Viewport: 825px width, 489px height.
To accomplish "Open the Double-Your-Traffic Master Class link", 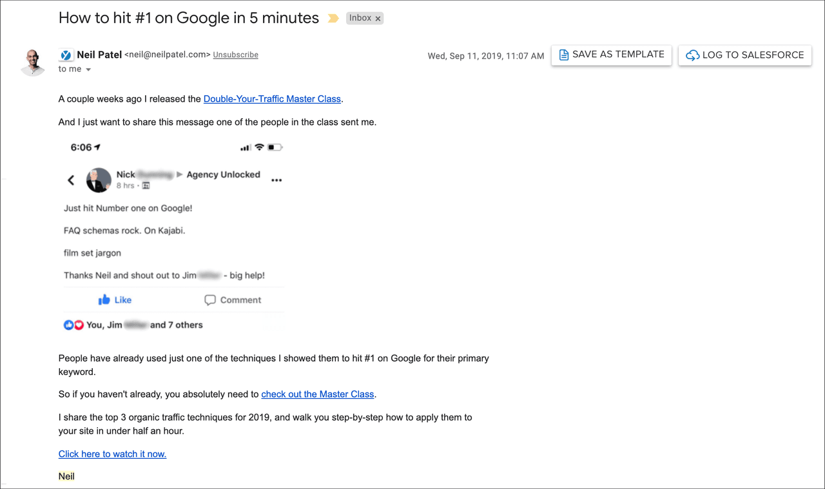I will 272,99.
